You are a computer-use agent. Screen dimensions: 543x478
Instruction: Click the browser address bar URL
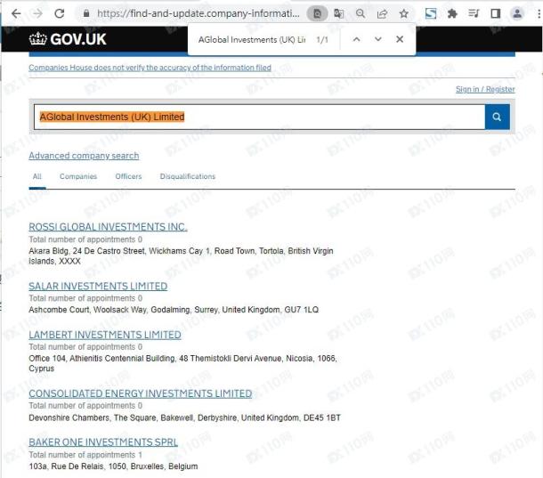coord(199,14)
